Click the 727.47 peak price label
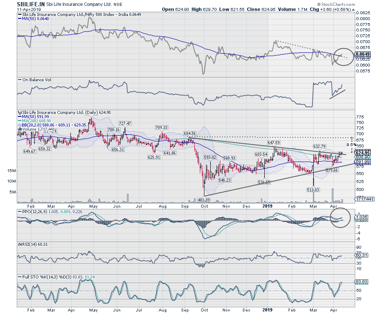Screen dimensions: 377x314 [x=125, y=123]
